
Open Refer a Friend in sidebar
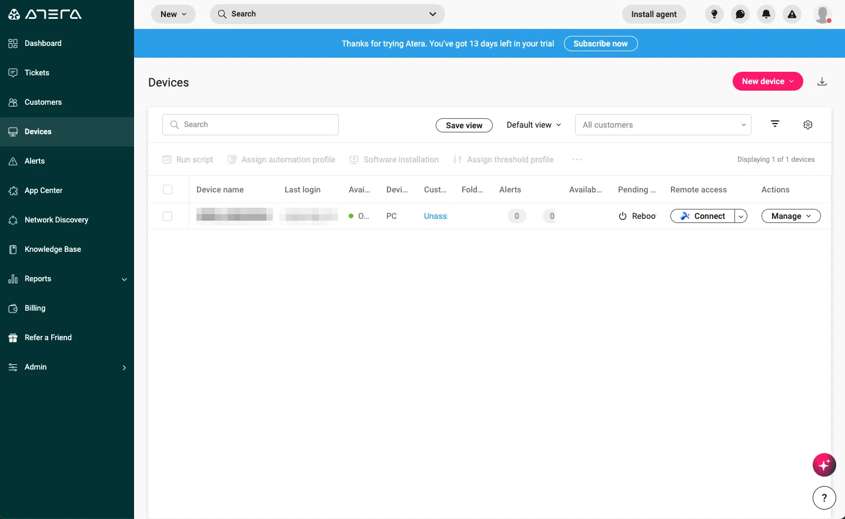(67, 338)
